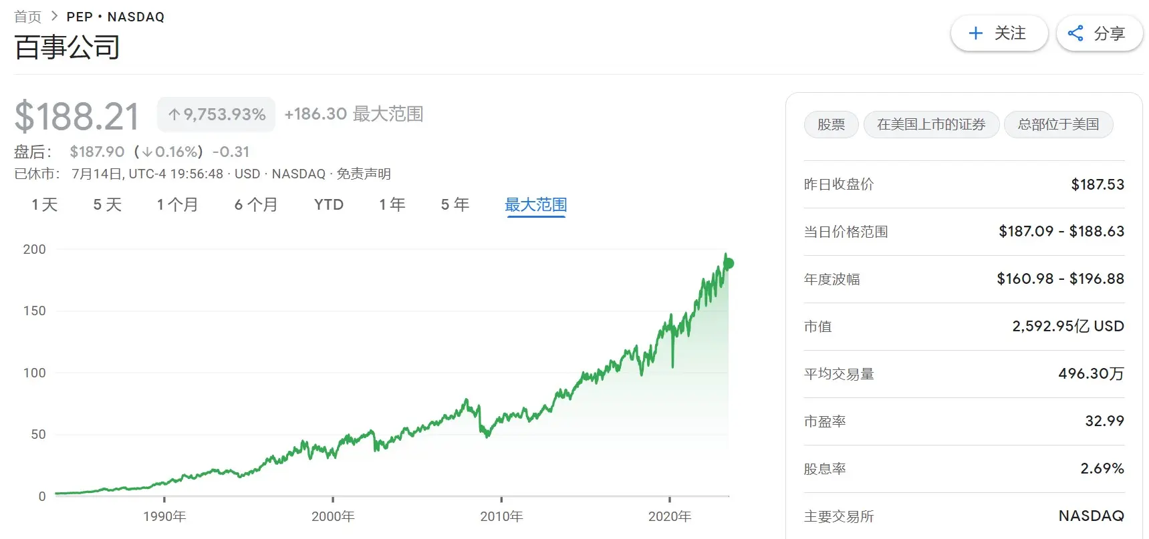The width and height of the screenshot is (1149, 539).
Task: Click the 2,592.95亿 USD market cap value
Action: (1068, 327)
